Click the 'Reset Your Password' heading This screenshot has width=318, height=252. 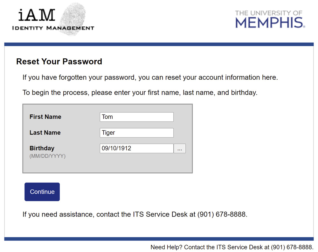tap(59, 62)
